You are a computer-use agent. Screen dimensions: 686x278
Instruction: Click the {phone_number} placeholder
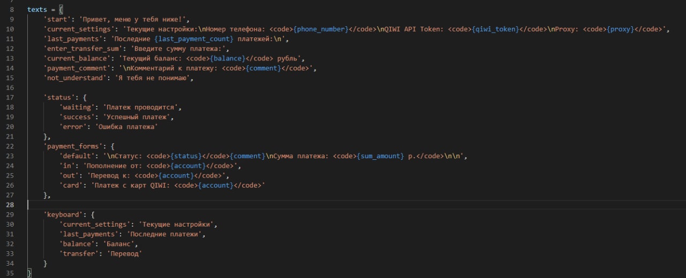tap(320, 29)
